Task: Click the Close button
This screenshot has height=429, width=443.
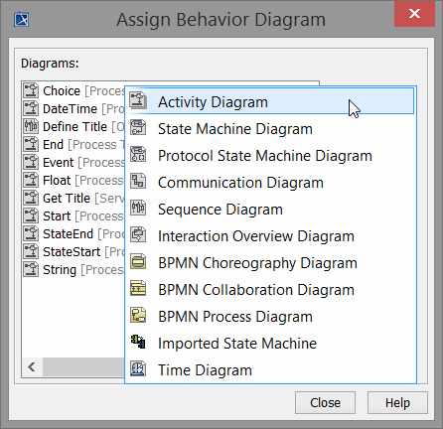Action: pyautogui.click(x=325, y=403)
